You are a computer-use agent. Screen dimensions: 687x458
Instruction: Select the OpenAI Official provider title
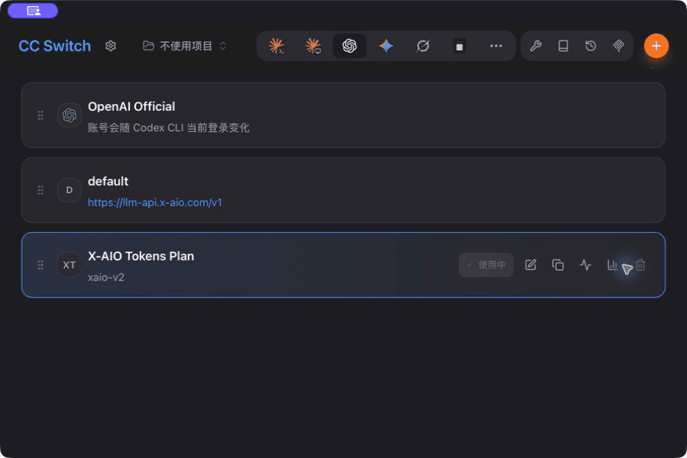pos(131,107)
